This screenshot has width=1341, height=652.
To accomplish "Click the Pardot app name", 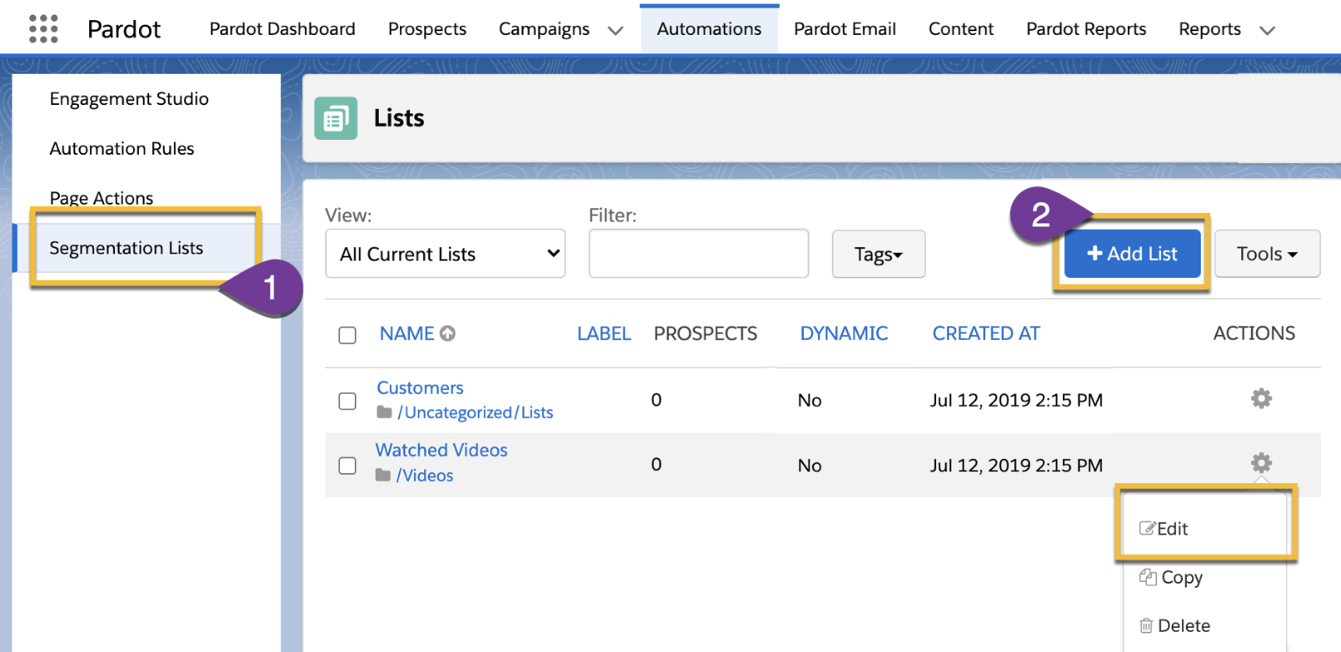I will (x=124, y=29).
